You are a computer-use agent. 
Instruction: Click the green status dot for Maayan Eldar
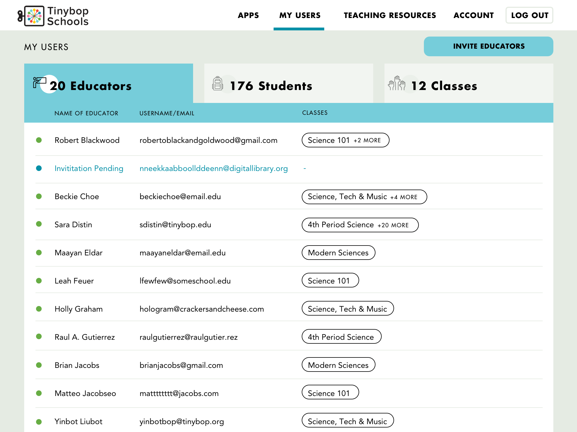[x=39, y=253]
